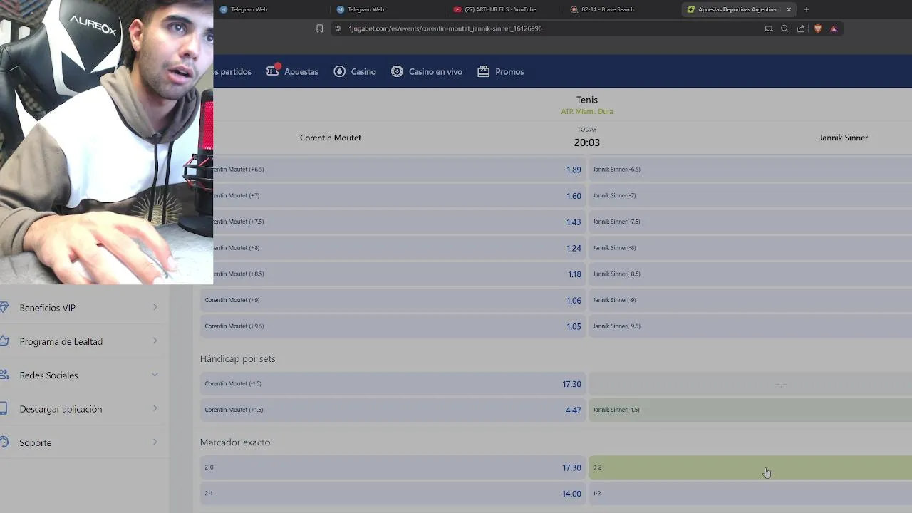
Task: Click the share icon in the address bar
Action: [x=801, y=28]
